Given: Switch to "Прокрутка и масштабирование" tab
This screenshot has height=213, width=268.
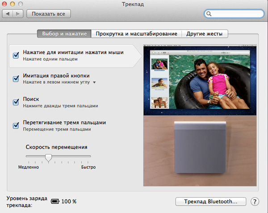Looking at the screenshot, I should [137, 34].
